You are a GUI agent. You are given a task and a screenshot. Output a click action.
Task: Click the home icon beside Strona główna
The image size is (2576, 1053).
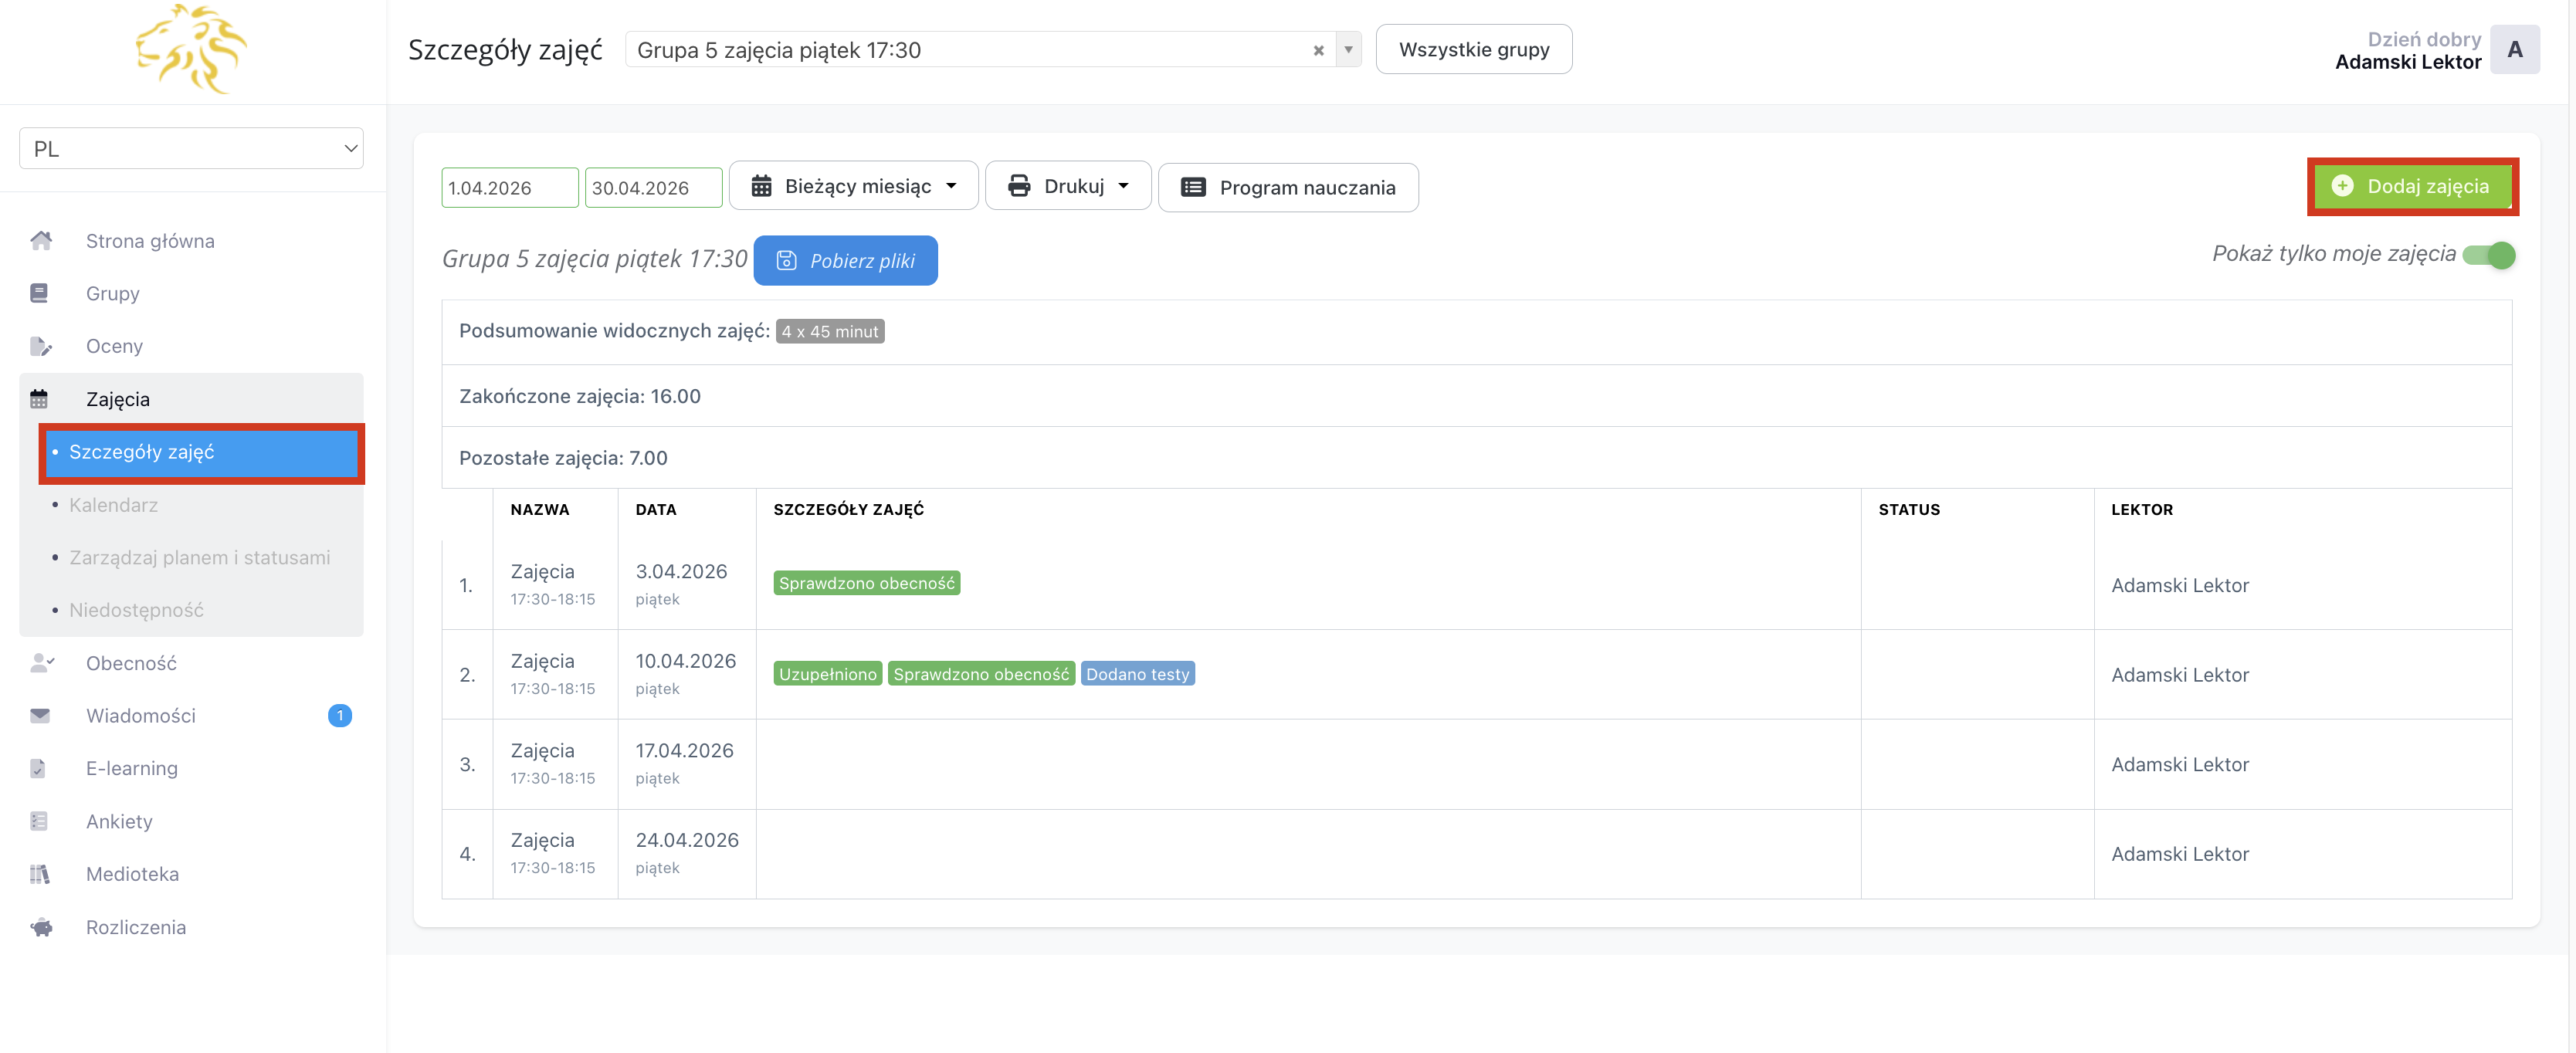click(41, 240)
